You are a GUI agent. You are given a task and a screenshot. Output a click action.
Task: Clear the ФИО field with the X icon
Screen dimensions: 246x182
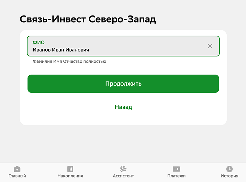coord(210,46)
